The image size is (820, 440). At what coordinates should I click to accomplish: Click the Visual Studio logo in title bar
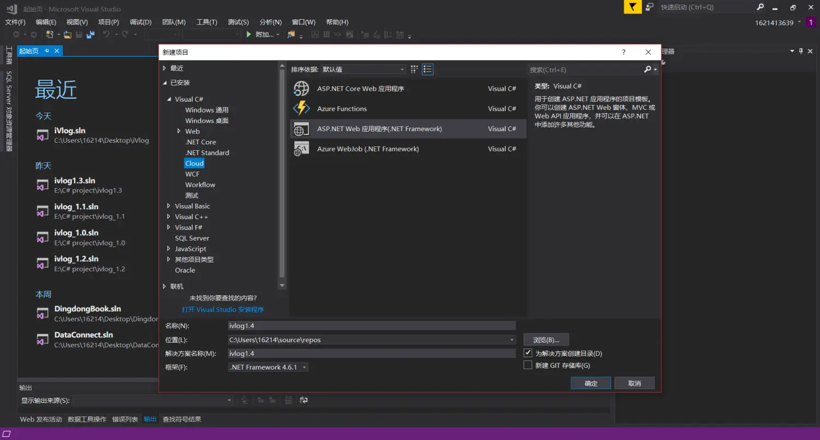coord(11,9)
